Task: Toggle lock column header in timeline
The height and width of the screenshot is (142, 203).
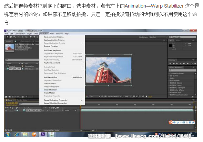Action: (x=12, y=108)
